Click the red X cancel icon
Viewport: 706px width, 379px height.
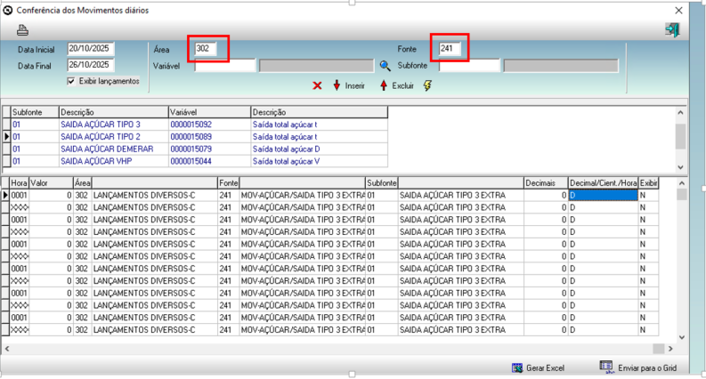point(317,85)
